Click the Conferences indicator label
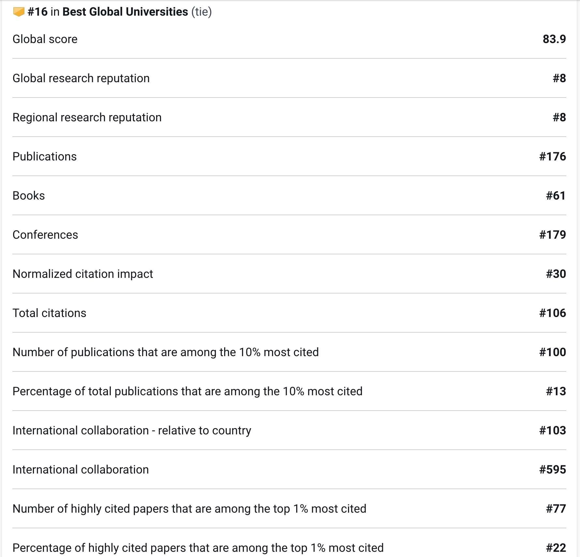This screenshot has width=580, height=557. [45, 235]
